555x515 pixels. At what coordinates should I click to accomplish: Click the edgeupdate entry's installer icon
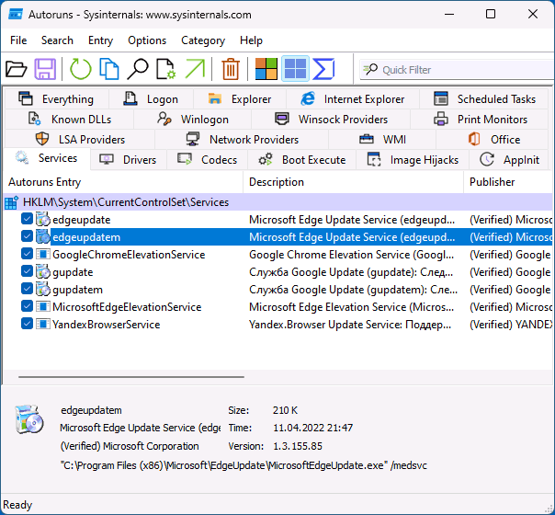(43, 220)
